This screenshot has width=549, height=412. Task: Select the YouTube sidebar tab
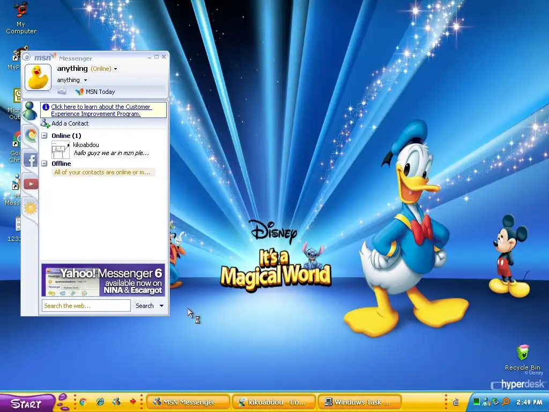coord(31,184)
